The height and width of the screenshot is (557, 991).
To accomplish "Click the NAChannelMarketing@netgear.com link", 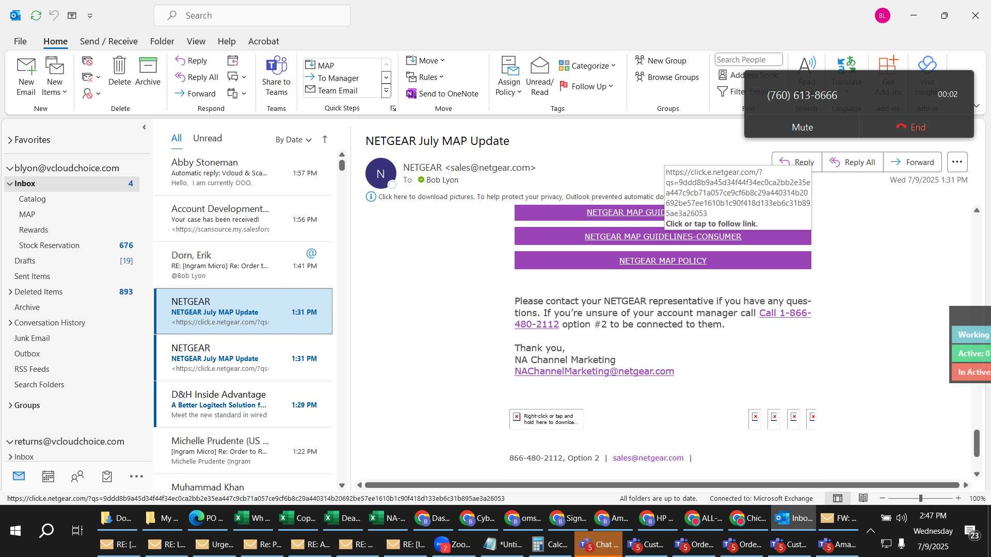I will coord(594,371).
